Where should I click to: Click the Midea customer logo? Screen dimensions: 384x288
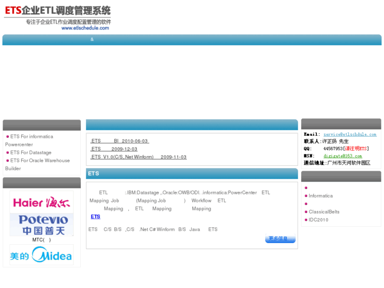click(x=41, y=255)
